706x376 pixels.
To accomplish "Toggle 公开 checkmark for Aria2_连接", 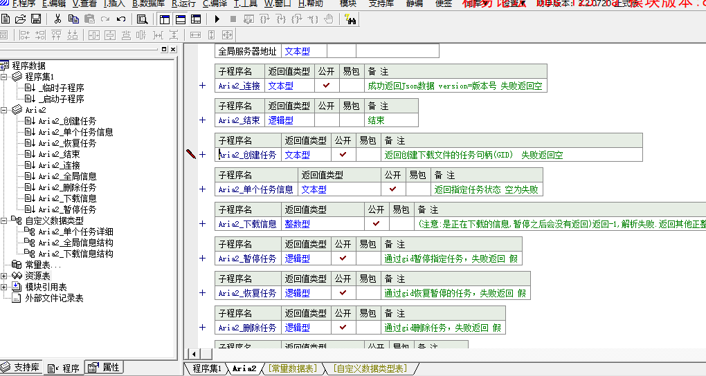I will (x=326, y=86).
